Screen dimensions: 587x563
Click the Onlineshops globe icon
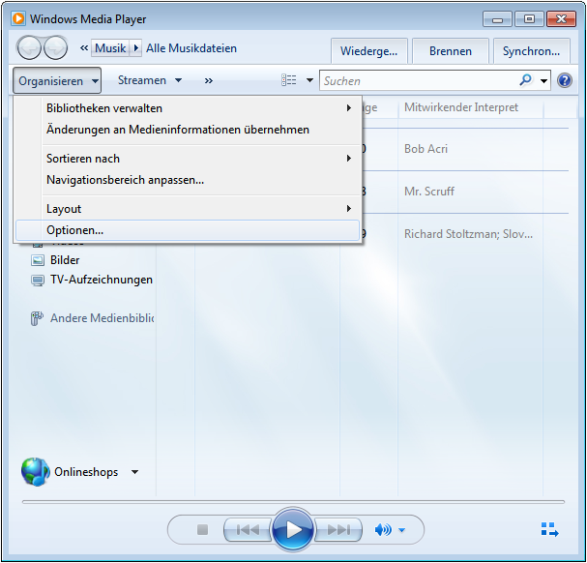(35, 472)
